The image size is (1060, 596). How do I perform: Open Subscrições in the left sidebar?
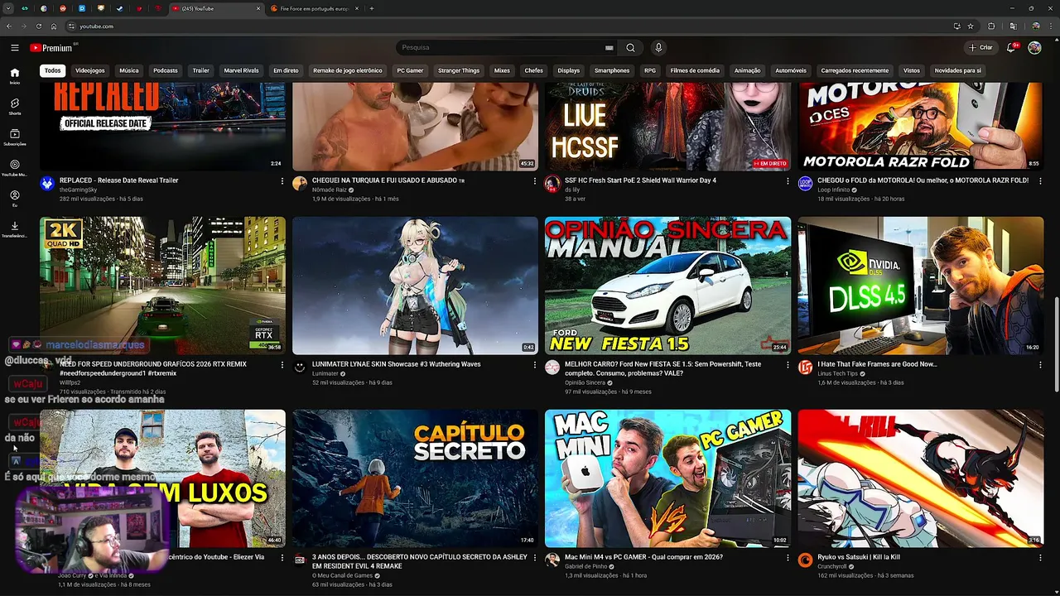14,137
